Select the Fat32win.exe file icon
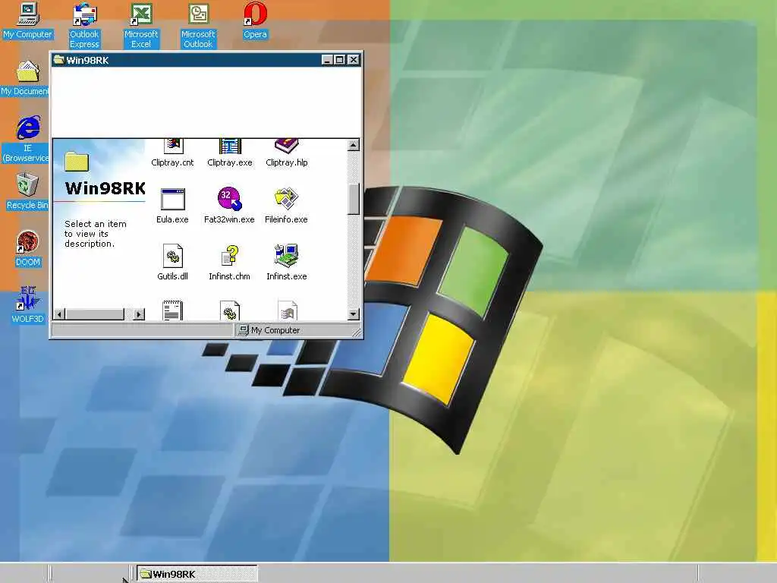Viewport: 777px width, 583px height. [x=229, y=199]
